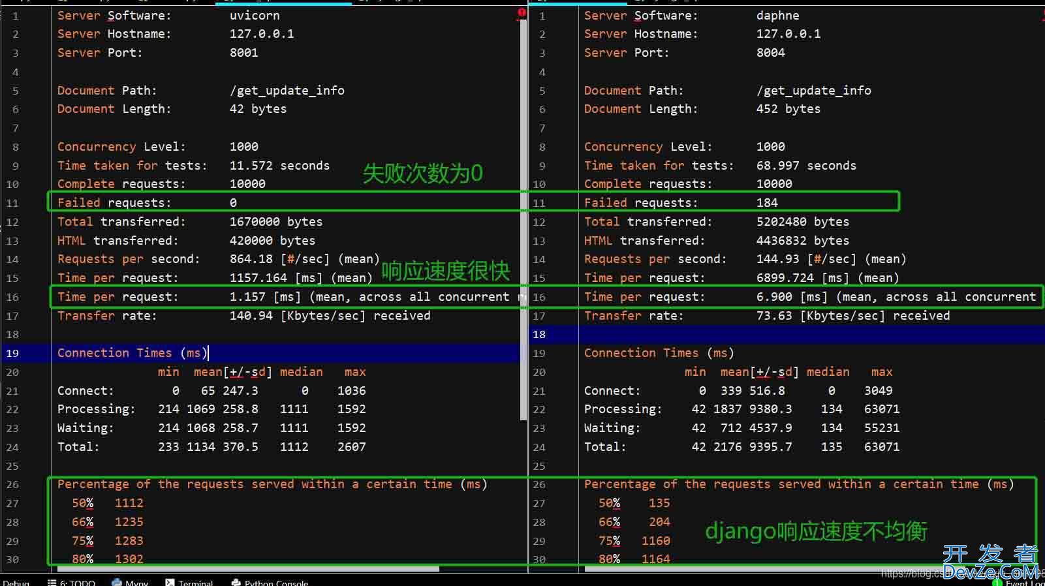Click port value '8004' in right pane

pos(770,53)
